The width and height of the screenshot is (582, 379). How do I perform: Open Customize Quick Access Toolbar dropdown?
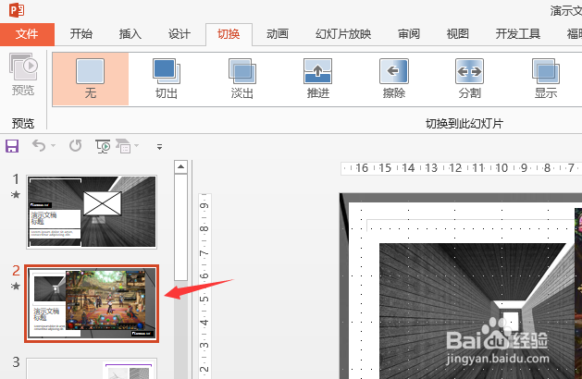click(159, 147)
